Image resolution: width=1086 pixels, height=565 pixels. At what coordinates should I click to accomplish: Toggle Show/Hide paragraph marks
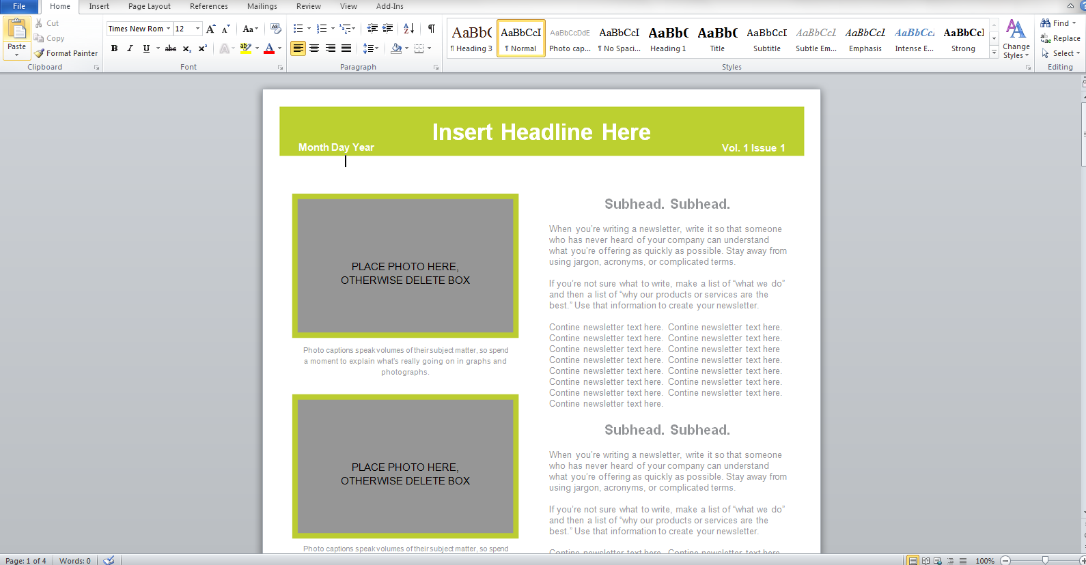pyautogui.click(x=432, y=29)
